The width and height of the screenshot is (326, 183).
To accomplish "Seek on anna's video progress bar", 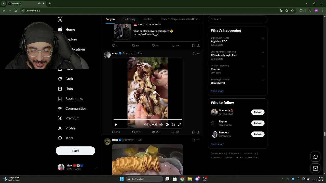I will [148, 119].
